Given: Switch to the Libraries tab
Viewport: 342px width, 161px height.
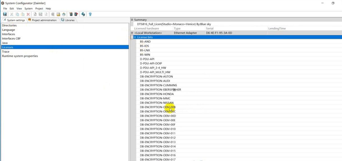Looking at the screenshot, I should (68, 20).
